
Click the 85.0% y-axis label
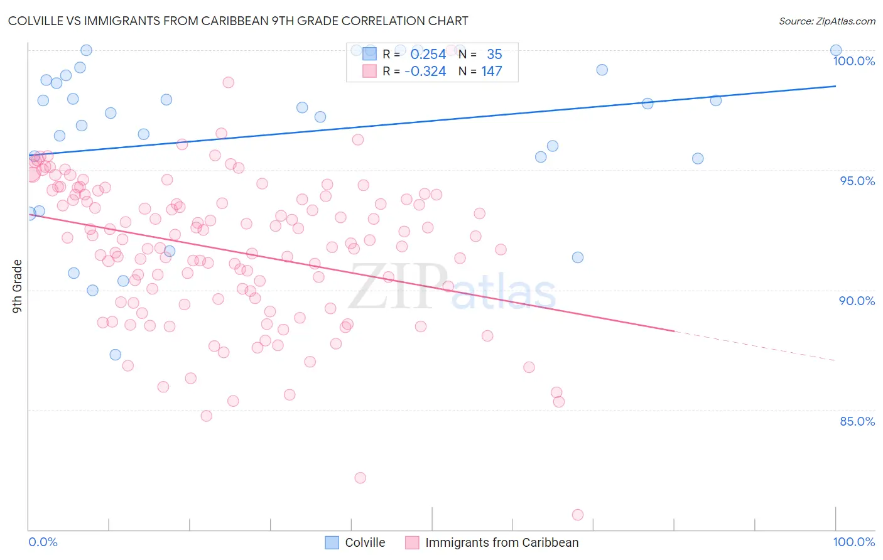tap(857, 421)
